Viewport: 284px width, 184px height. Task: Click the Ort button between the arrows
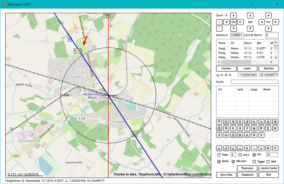(234, 22)
